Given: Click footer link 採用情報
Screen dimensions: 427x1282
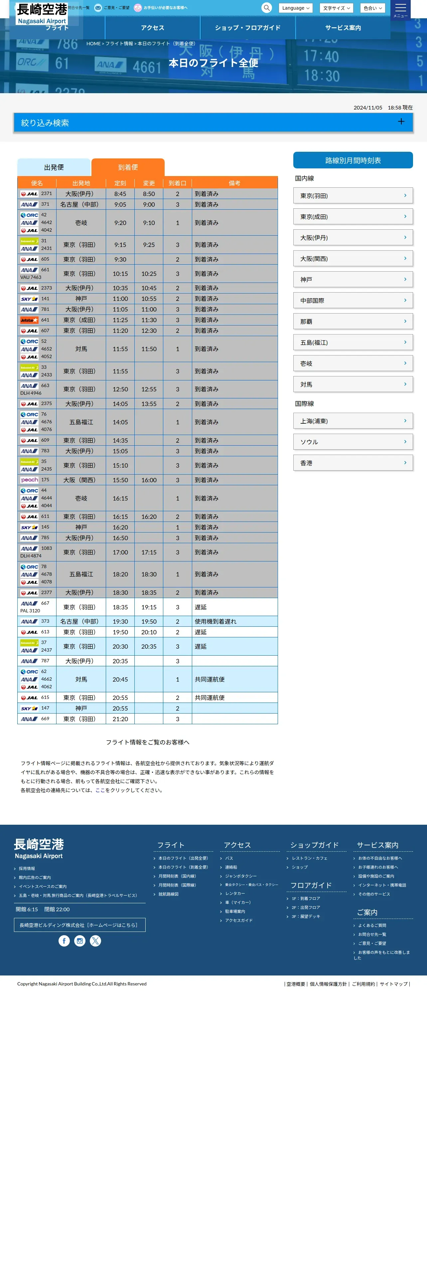Looking at the screenshot, I should click(27, 868).
